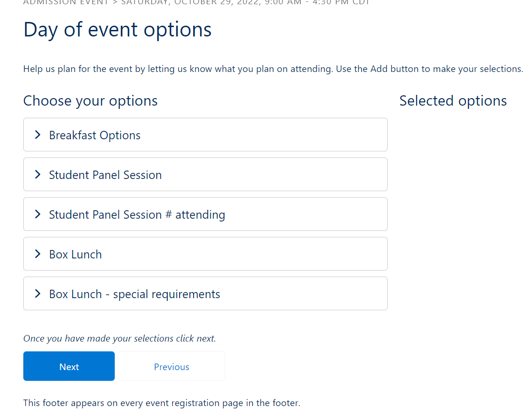Click the Selected options heading
The height and width of the screenshot is (414, 528).
point(453,101)
